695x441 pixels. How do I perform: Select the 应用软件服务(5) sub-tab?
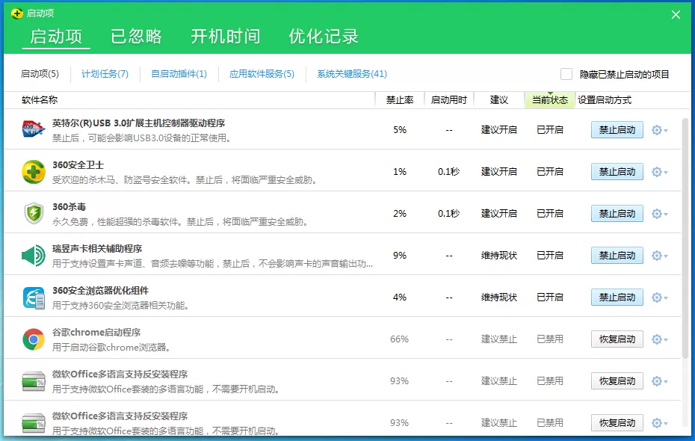262,73
